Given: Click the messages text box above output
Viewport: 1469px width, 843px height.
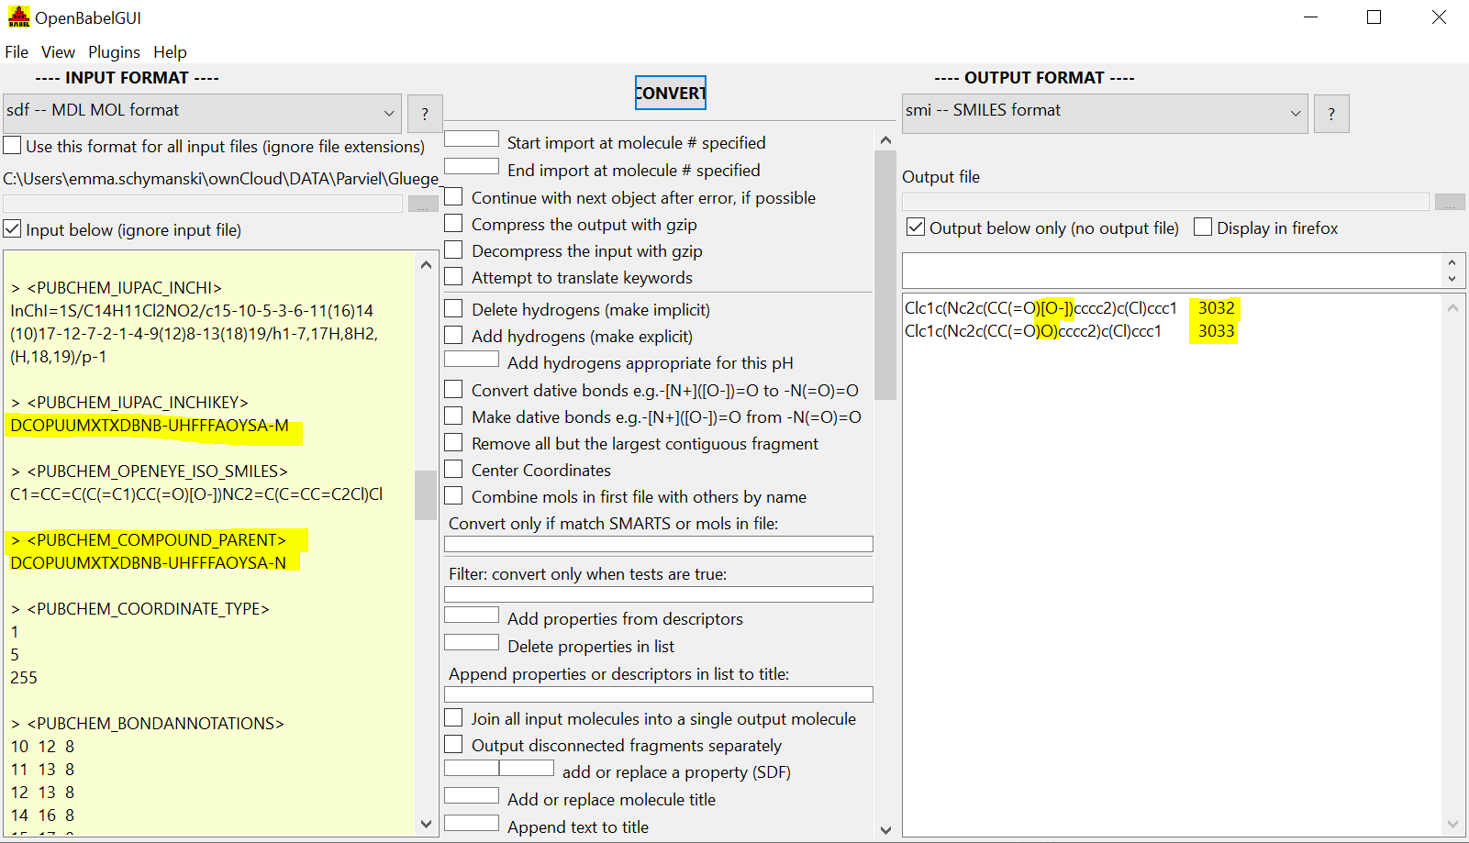Looking at the screenshot, I should (1173, 271).
